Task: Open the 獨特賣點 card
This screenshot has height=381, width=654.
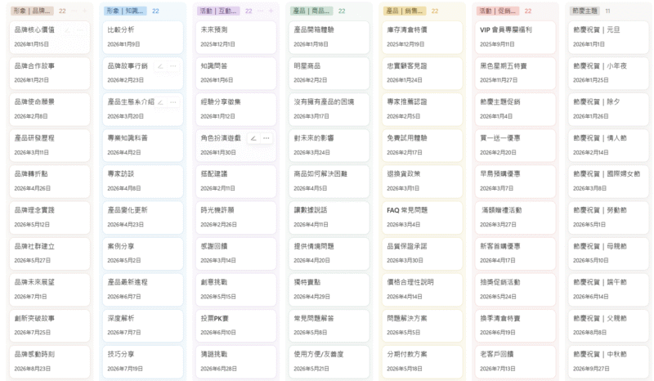Action: tap(329, 289)
